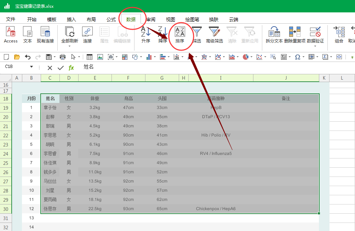Open the name box dropdown arrow
The height and width of the screenshot is (231, 355).
[32, 67]
